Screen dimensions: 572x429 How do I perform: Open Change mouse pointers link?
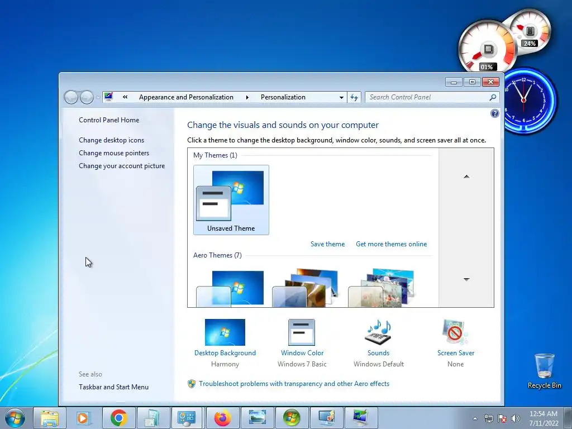coord(114,153)
